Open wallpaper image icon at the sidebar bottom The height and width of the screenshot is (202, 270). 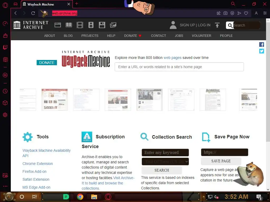(x=5, y=175)
